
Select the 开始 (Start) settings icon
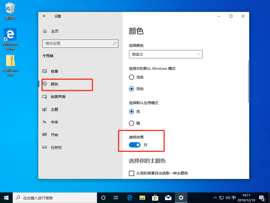[45, 135]
